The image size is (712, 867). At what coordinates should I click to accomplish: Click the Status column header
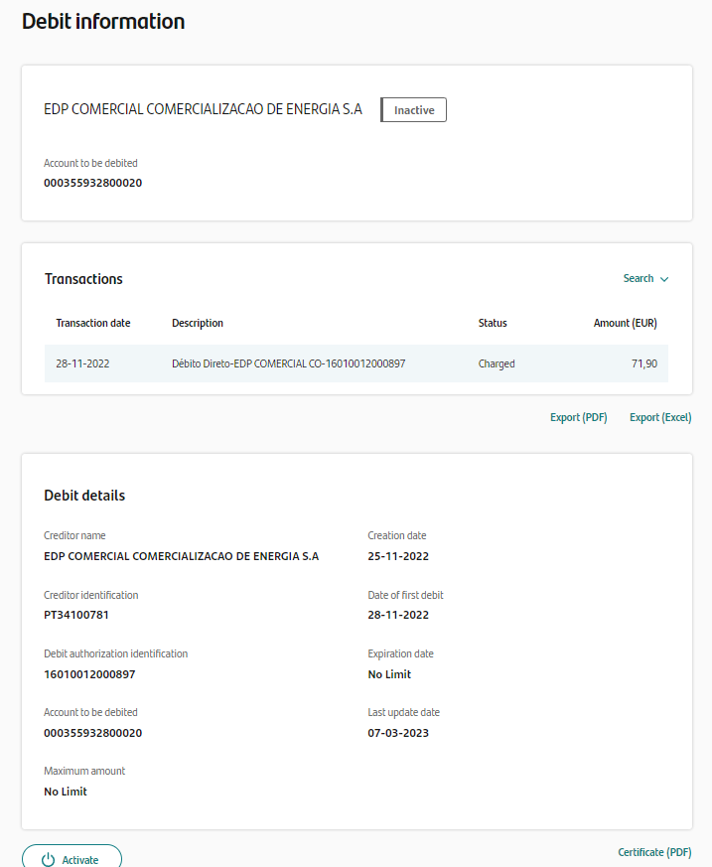point(493,323)
